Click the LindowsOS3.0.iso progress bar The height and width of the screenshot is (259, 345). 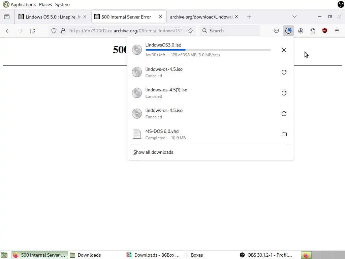click(208, 50)
